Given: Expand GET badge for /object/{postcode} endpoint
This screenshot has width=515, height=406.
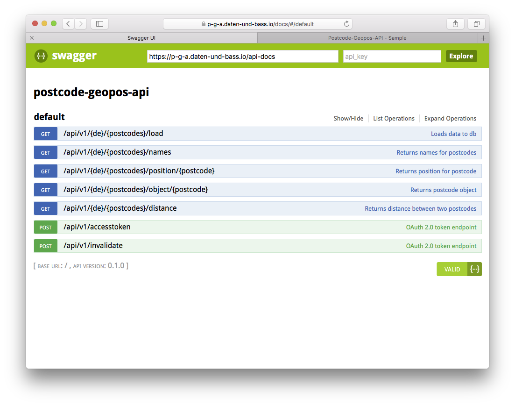Looking at the screenshot, I should (46, 190).
